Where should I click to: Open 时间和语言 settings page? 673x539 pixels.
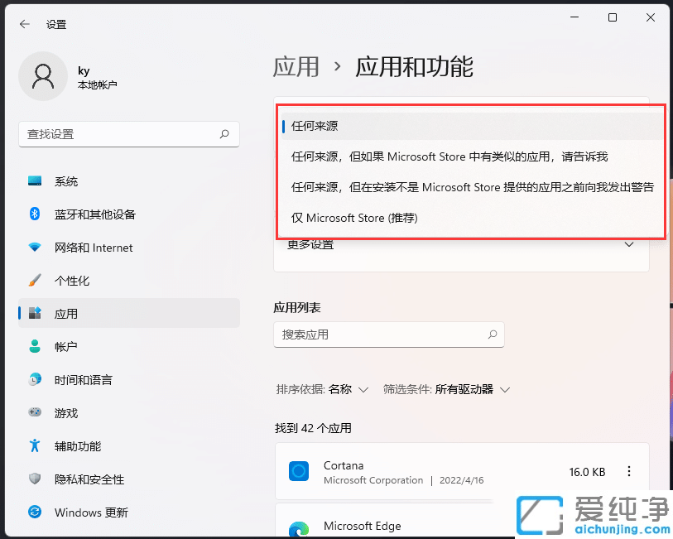(x=83, y=380)
